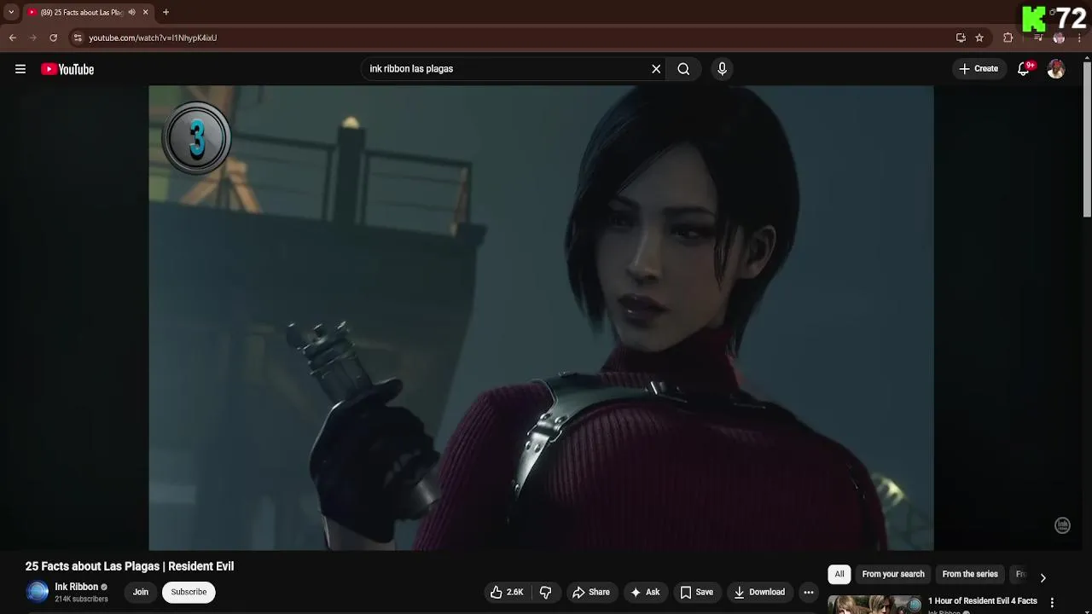
Task: Open options for 1 Hour Resident Evil video
Action: coord(1052,603)
